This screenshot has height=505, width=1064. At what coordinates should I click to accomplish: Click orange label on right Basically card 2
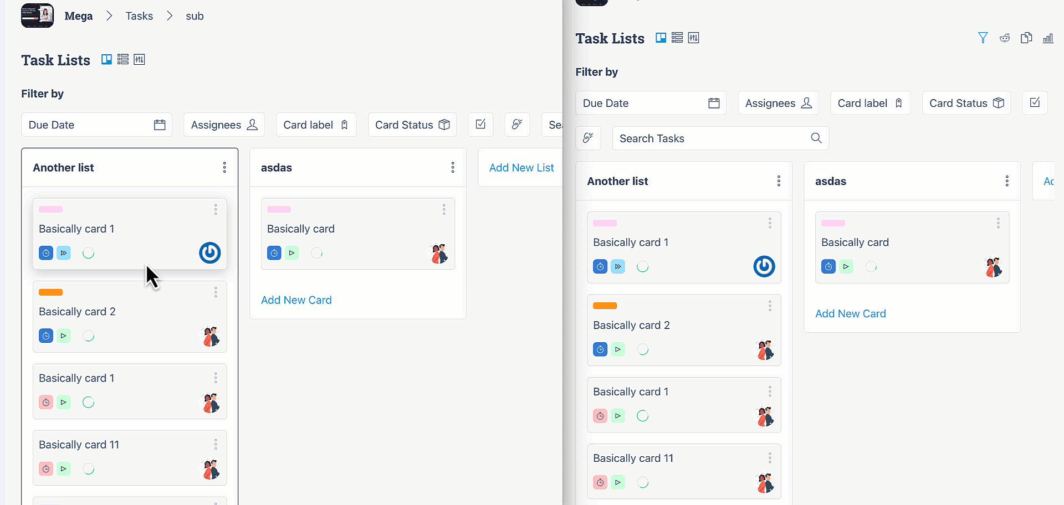click(605, 306)
